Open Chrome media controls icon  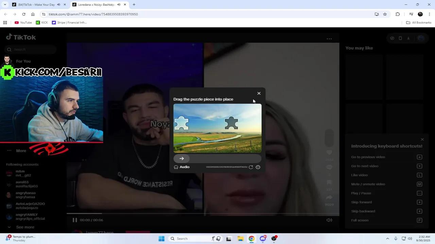(x=411, y=14)
